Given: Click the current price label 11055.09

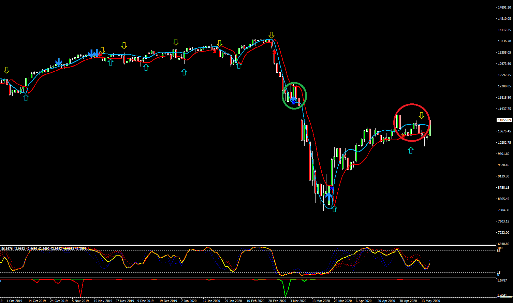Looking at the screenshot, I should 505,120.
